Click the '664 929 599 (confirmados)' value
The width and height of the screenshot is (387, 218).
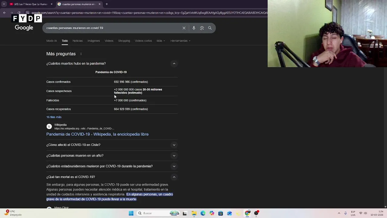pyautogui.click(x=131, y=109)
